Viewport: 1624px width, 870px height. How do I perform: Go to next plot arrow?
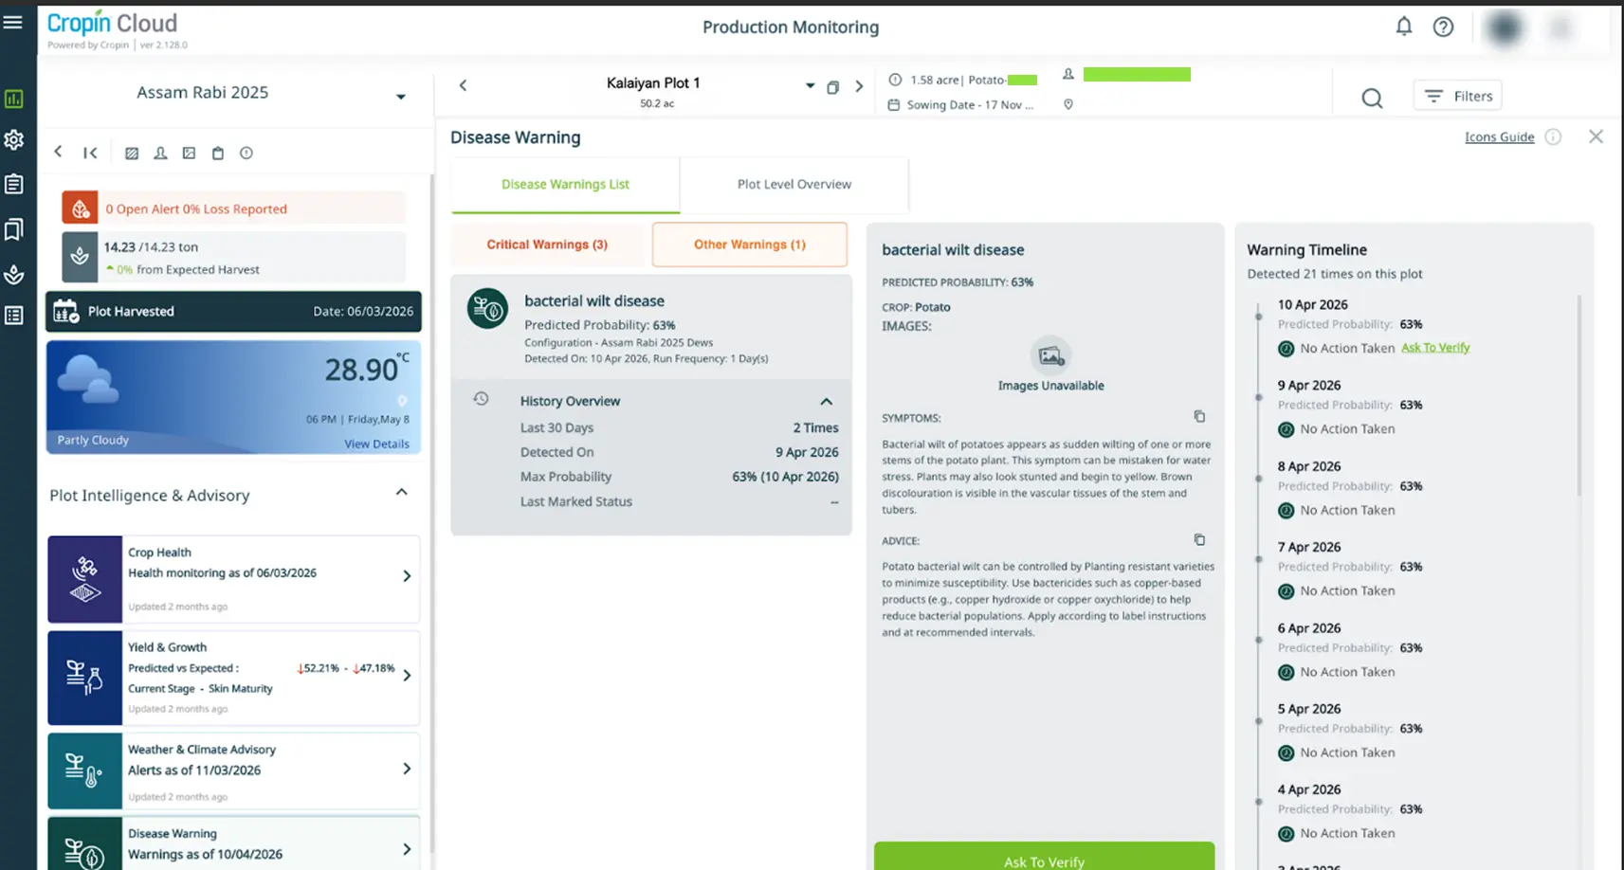(x=859, y=86)
